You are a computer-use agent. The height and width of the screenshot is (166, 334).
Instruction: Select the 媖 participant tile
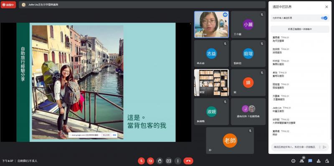(248, 82)
